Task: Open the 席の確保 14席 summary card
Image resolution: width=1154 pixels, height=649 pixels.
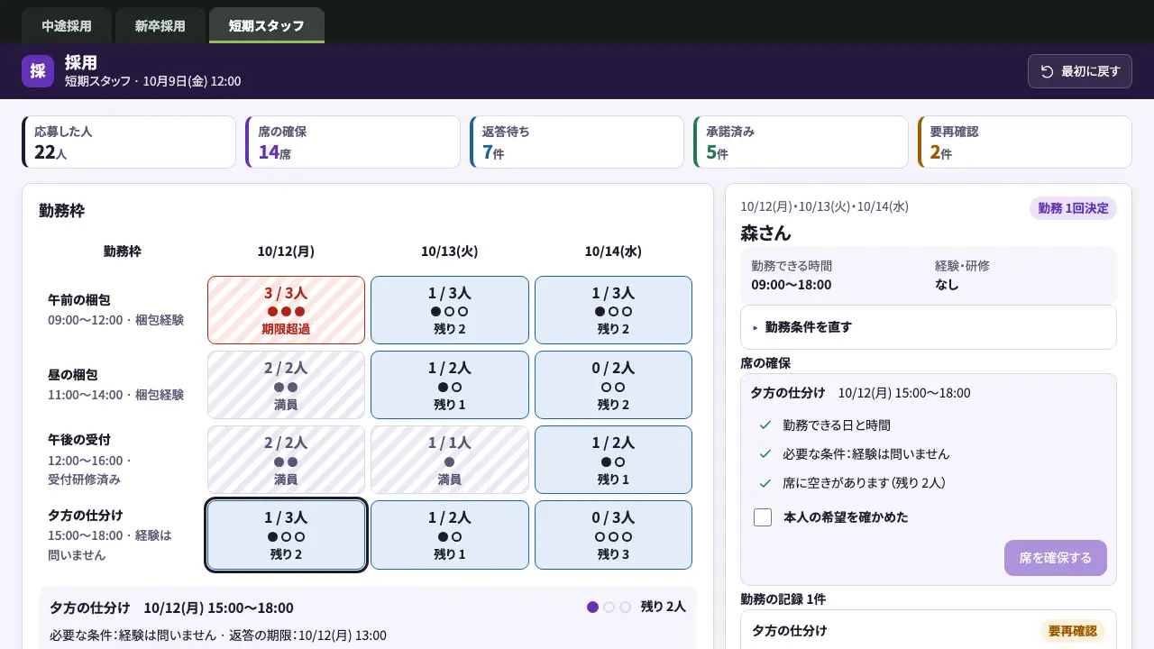Action: point(353,142)
